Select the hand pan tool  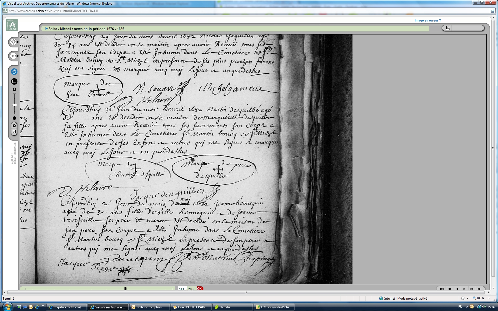(x=14, y=72)
